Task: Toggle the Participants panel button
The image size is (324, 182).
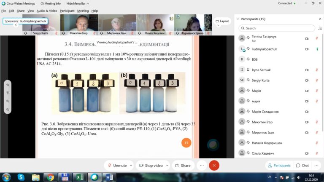Action: (279, 166)
